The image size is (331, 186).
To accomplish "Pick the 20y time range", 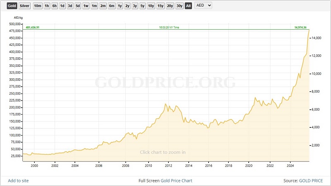I will [170, 6].
